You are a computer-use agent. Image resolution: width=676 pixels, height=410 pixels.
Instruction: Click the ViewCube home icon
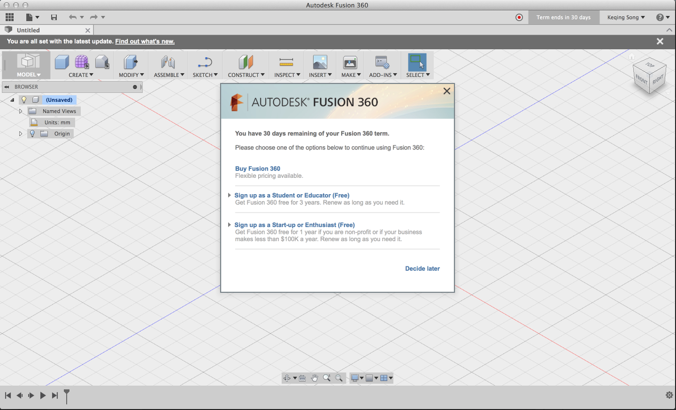point(631,56)
